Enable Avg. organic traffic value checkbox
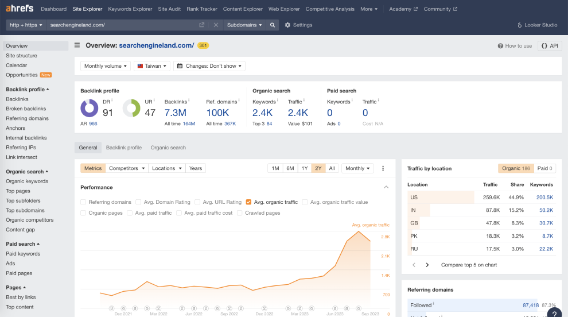 click(x=305, y=202)
